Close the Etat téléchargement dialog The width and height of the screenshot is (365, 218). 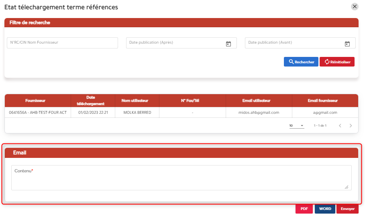pos(355,6)
